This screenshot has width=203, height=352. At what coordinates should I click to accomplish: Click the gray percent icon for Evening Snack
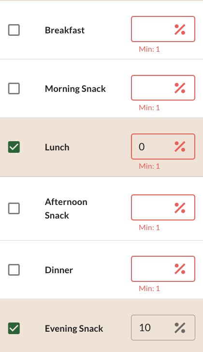tap(180, 328)
